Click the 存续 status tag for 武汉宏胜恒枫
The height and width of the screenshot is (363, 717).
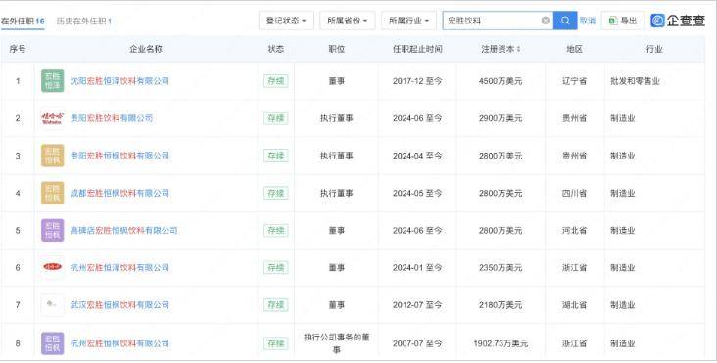click(x=276, y=305)
